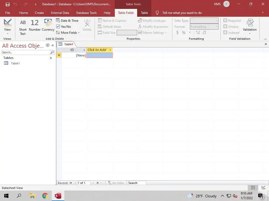Image resolution: width=269 pixels, height=201 pixels.
Task: Click Modify Lookups
Action: click(152, 20)
